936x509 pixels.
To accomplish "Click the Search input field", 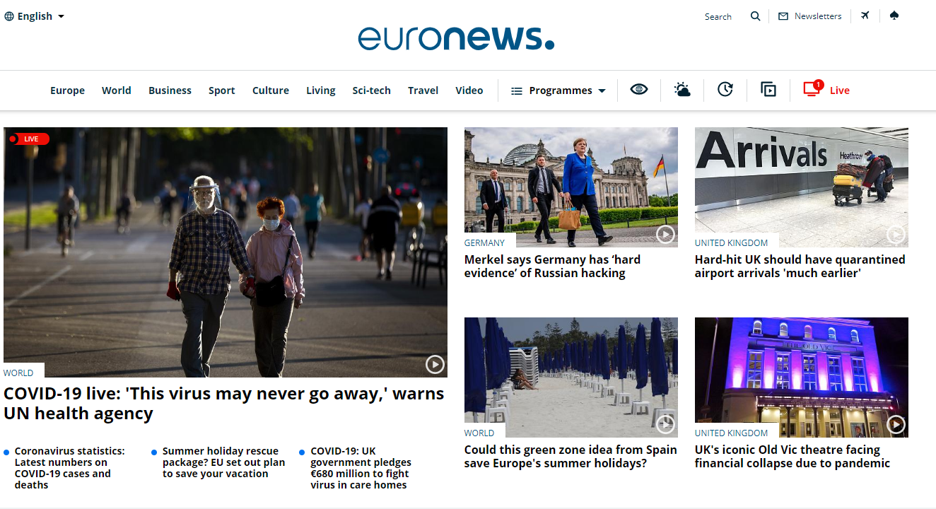I will (x=718, y=16).
